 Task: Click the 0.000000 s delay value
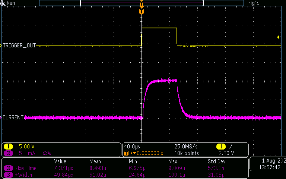coord(150,153)
